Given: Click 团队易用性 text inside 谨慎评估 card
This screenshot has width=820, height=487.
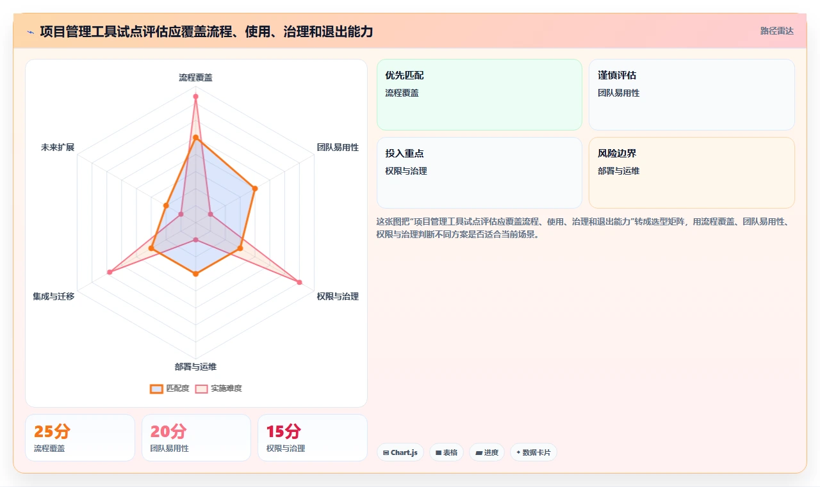Looking at the screenshot, I should (x=619, y=93).
